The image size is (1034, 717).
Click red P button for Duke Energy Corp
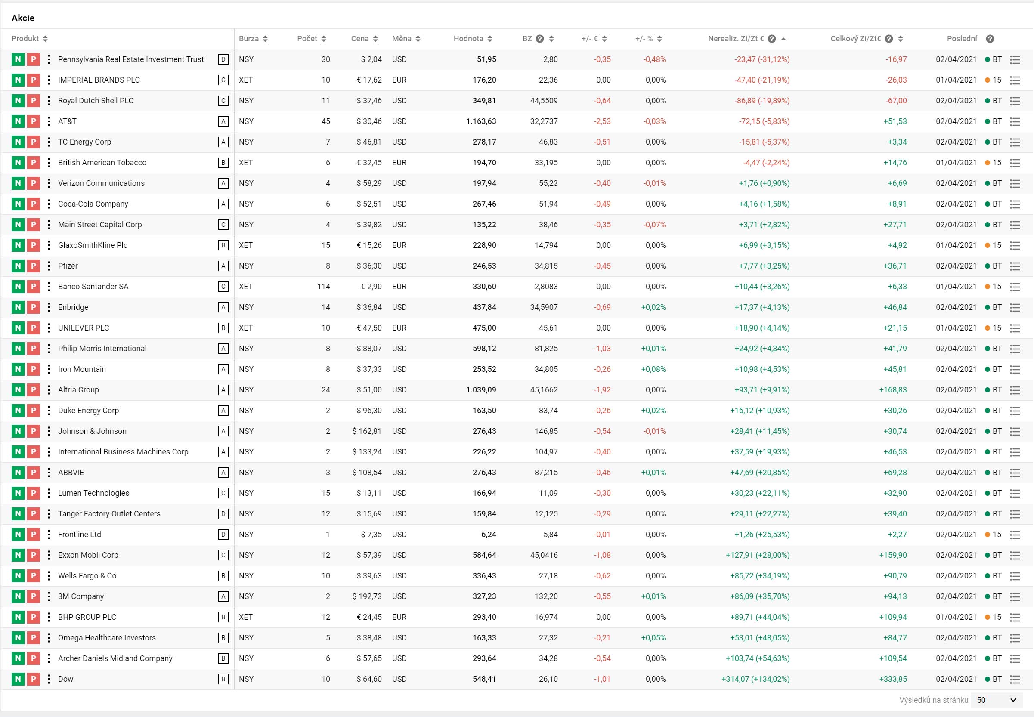[33, 411]
